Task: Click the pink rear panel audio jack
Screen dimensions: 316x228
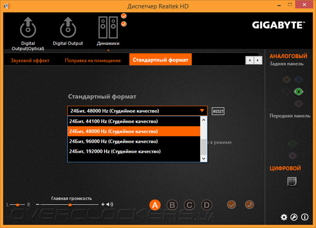Action: [298, 104]
